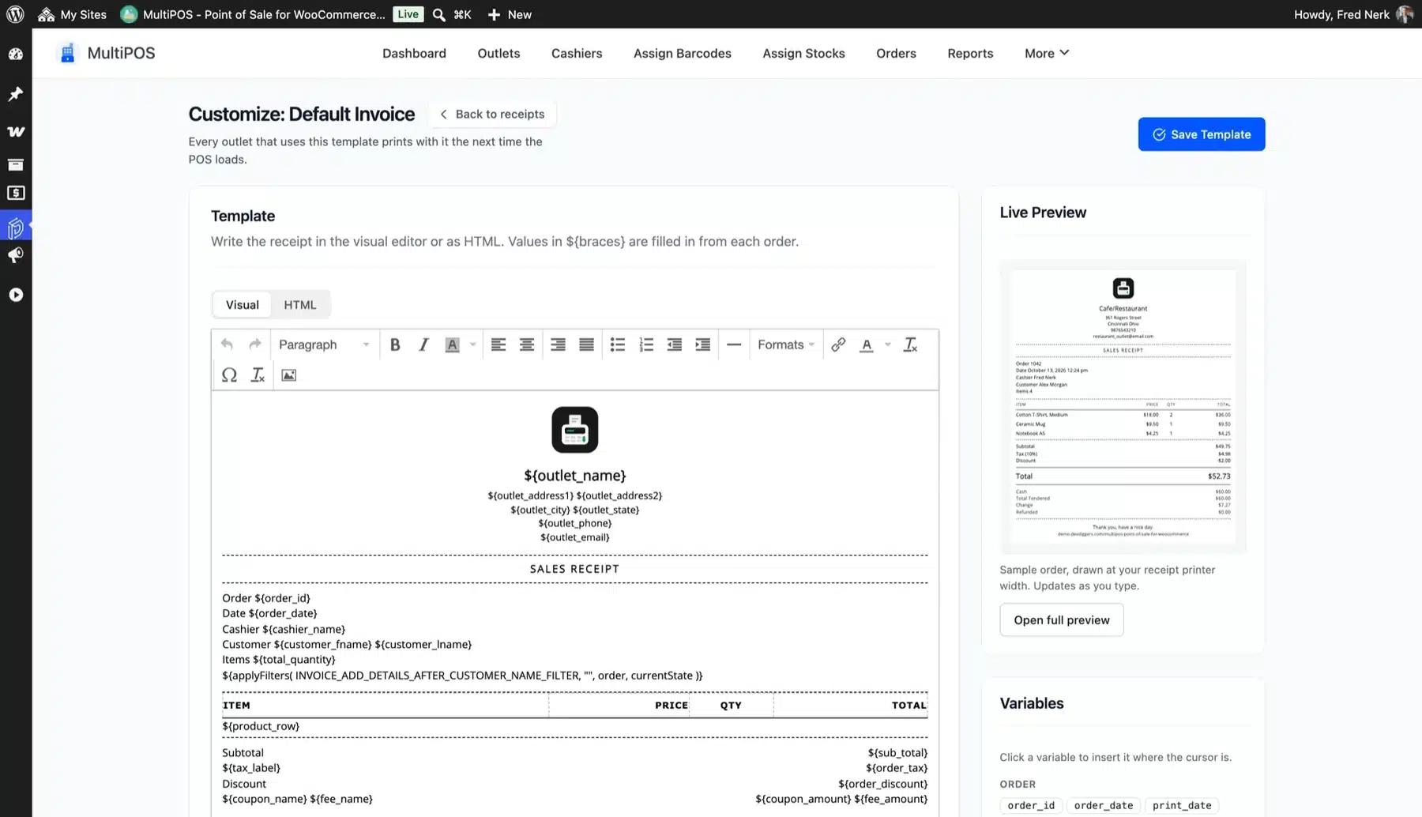Image resolution: width=1422 pixels, height=817 pixels.
Task: Insert a horizontal line
Action: click(x=734, y=344)
